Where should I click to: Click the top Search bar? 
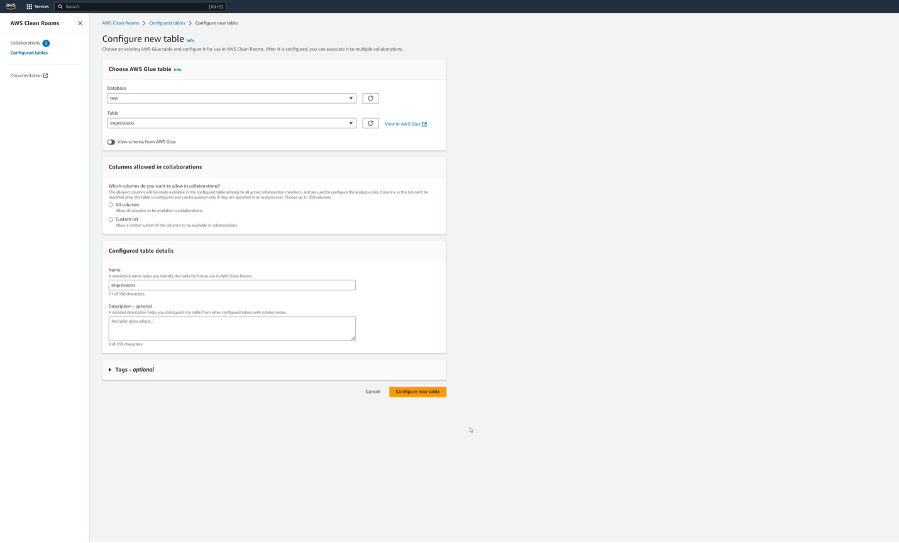click(140, 6)
